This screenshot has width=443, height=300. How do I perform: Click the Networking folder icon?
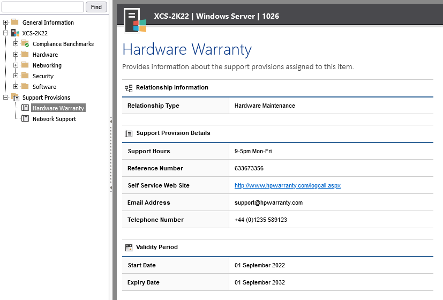pos(25,65)
